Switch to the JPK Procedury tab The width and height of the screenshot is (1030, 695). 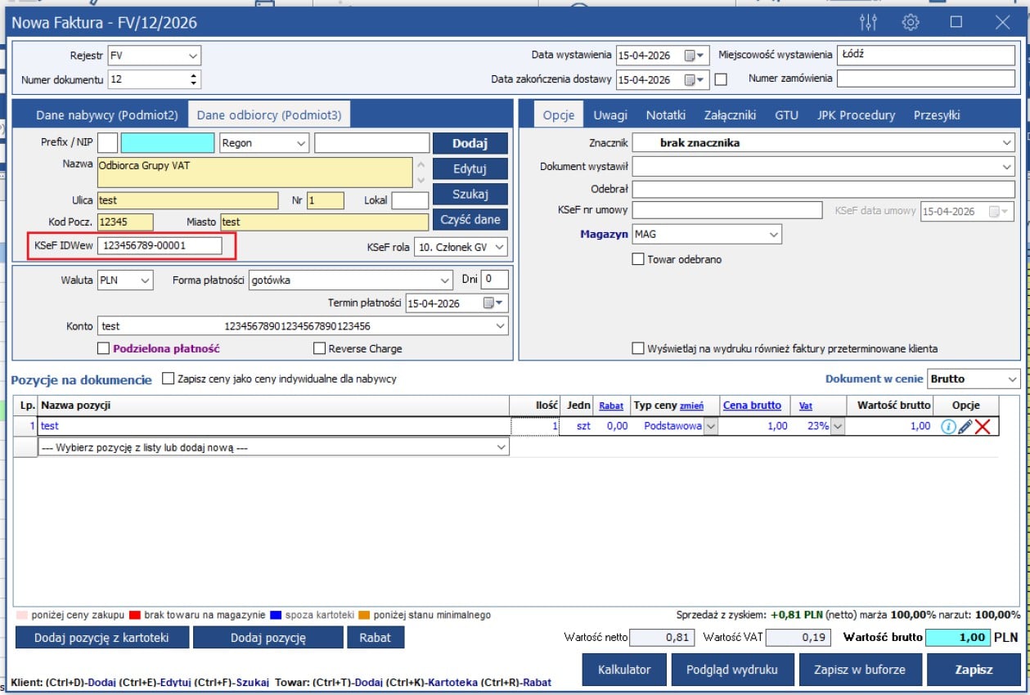[856, 115]
